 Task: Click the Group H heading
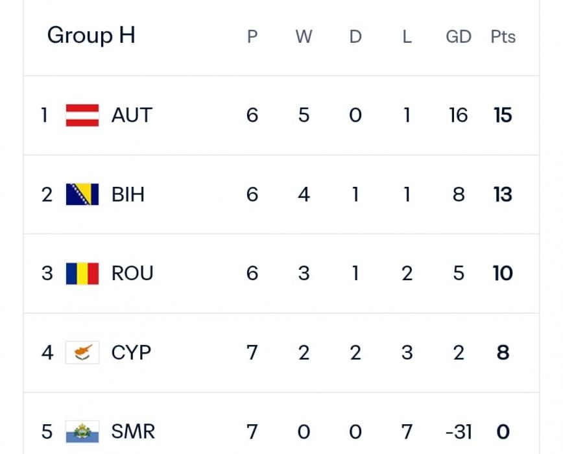91,35
